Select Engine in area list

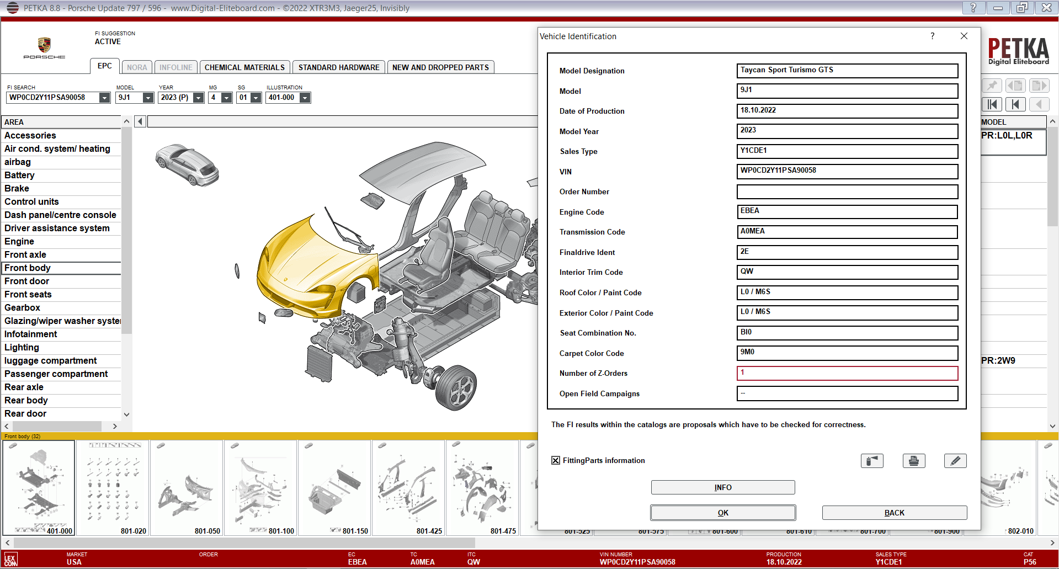pos(61,241)
